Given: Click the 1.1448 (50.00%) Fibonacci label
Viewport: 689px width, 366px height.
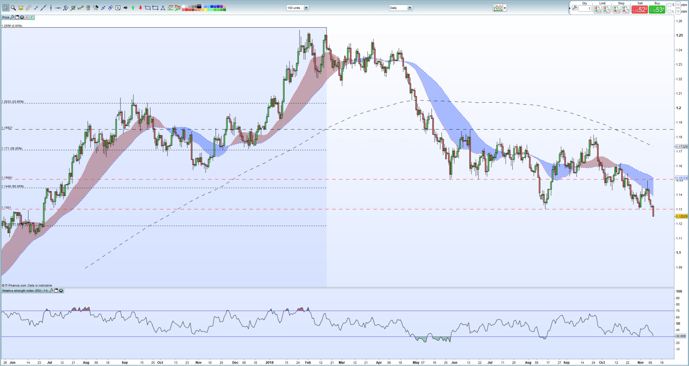Looking at the screenshot, I should point(13,186).
